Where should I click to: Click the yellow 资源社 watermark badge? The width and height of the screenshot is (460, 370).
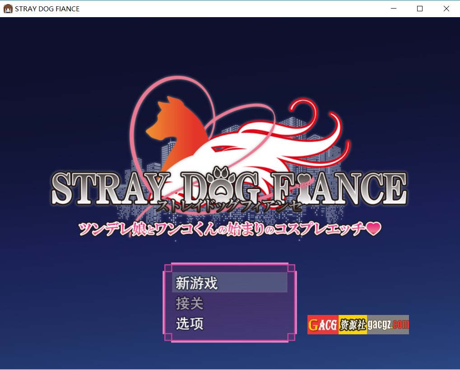pos(353,324)
